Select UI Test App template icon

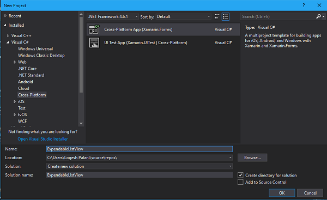[94, 43]
